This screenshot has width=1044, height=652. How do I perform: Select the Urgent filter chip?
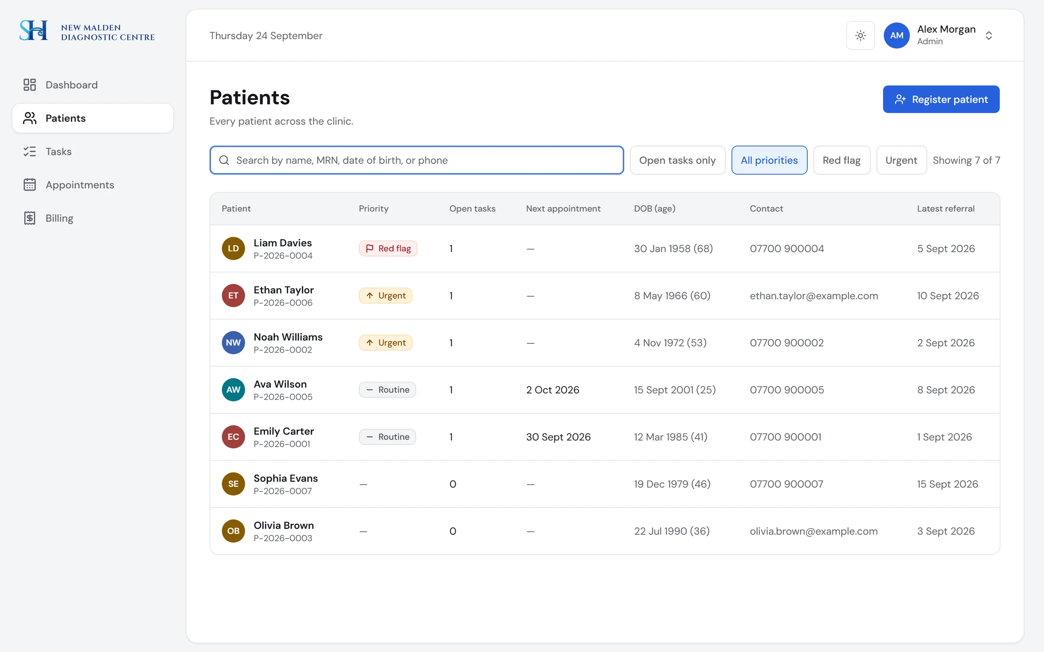(901, 160)
